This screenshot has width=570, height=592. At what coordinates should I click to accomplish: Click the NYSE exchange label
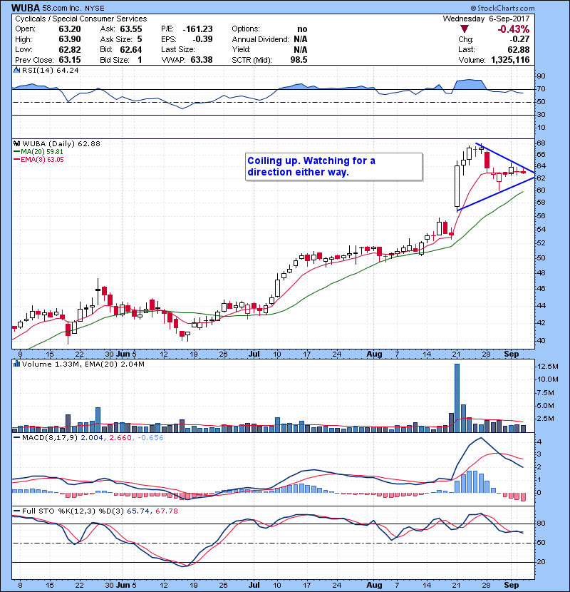point(93,9)
